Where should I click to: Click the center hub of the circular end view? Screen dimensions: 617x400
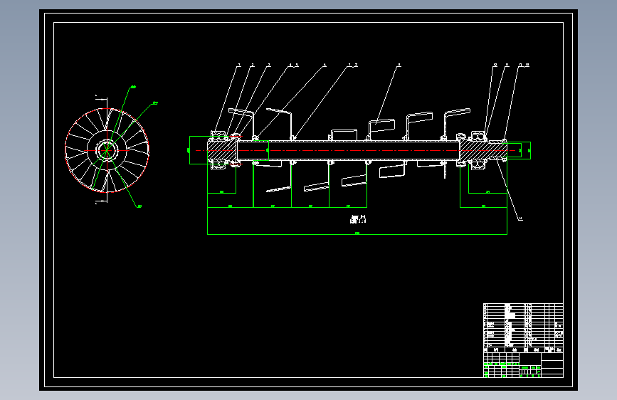pos(107,150)
